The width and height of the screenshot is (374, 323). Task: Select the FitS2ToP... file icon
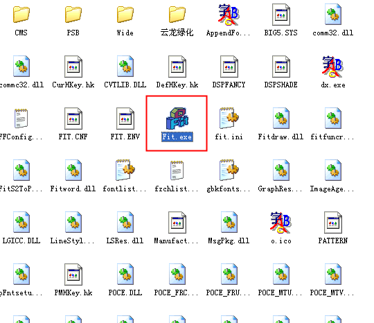(x=21, y=171)
